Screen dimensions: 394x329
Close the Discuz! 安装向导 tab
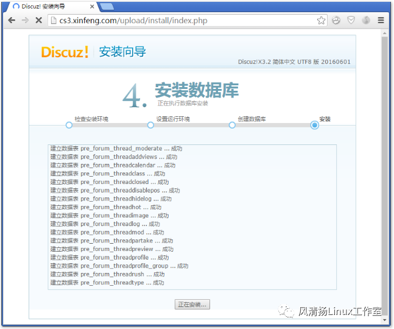[x=92, y=7]
